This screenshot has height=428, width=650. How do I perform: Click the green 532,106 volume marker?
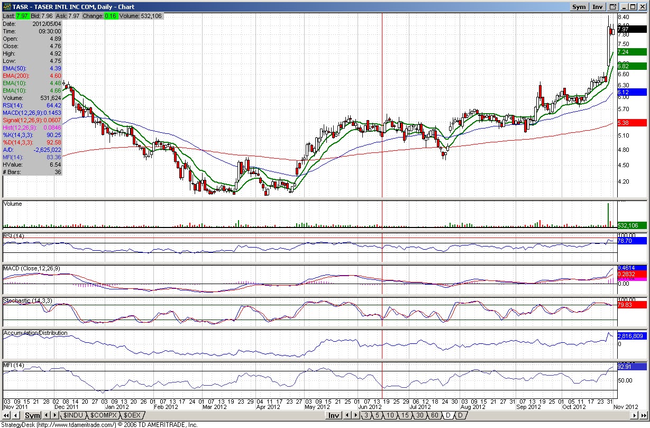[x=632, y=225]
